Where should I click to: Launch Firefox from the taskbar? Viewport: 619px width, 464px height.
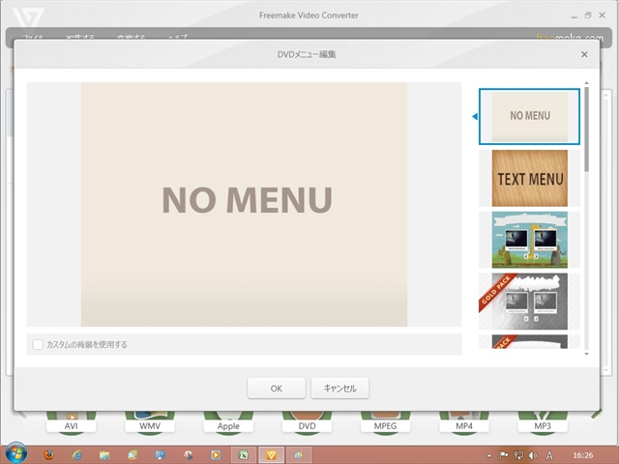48,453
